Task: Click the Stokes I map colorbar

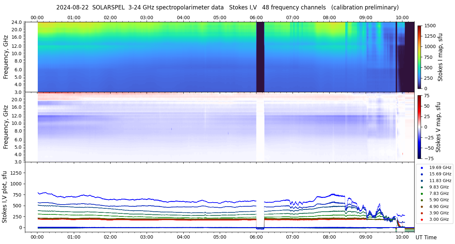Action: coord(419,57)
